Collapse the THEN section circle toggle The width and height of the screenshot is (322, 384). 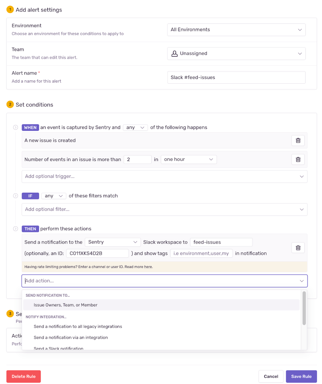click(16, 229)
